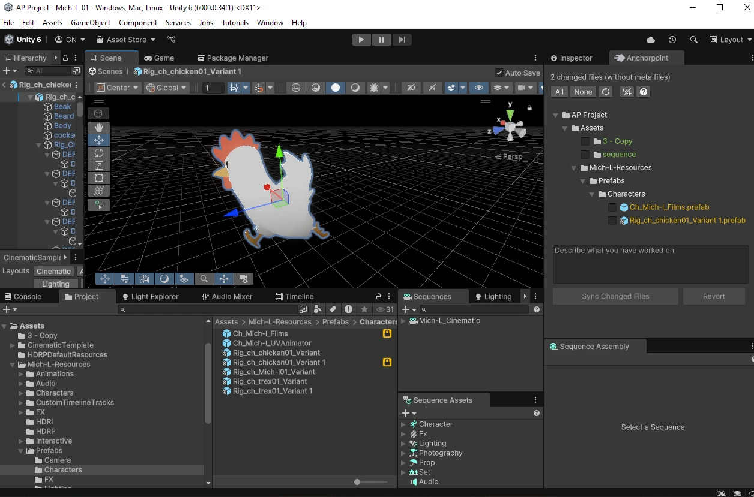
Task: Check the sequence folder checkbox
Action: point(585,155)
